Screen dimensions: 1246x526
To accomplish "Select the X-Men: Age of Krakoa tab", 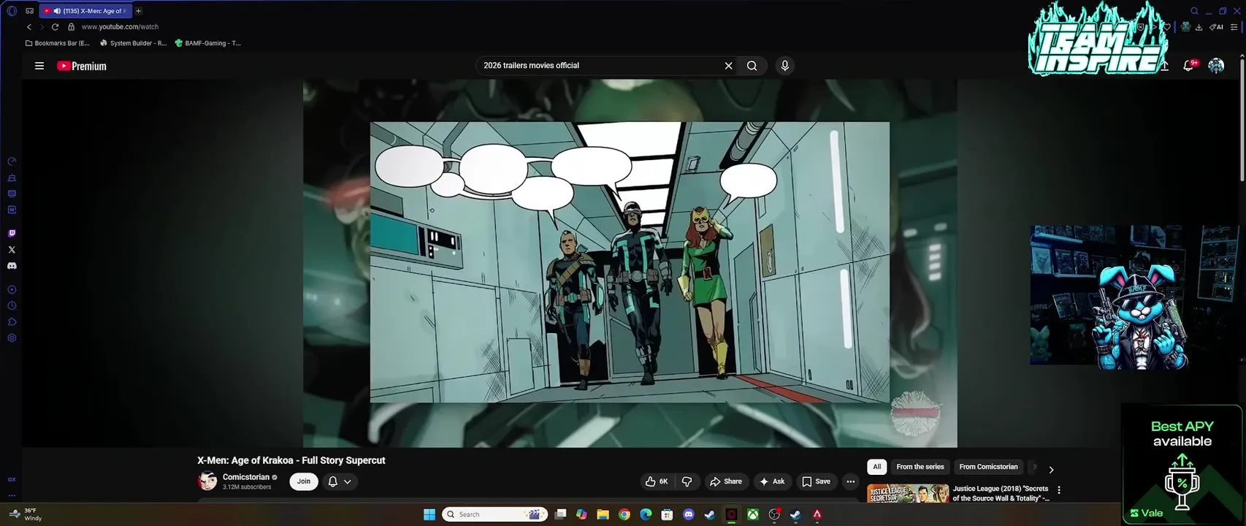I will [x=85, y=11].
